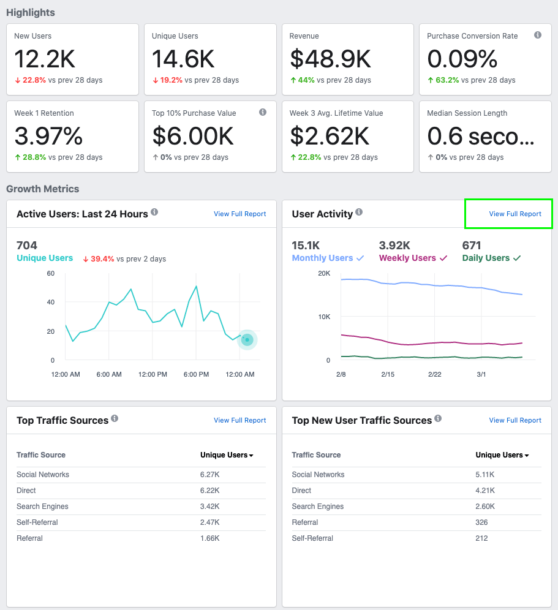558x610 pixels.
Task: Open the Purchase Conversion Rate info tooltip
Action: [x=537, y=36]
